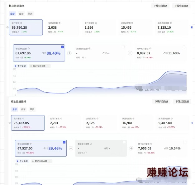Select the 2,038 支付订单数 metric card
The width and height of the screenshot is (195, 185).
click(62, 27)
